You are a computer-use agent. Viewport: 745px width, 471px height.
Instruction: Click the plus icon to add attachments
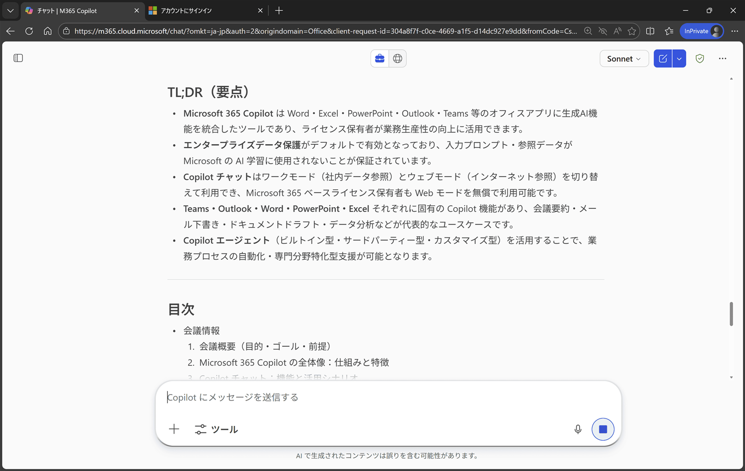(x=174, y=429)
